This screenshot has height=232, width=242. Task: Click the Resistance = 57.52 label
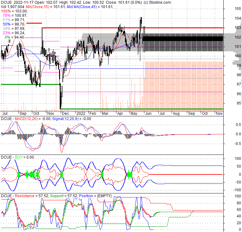pos(32,196)
